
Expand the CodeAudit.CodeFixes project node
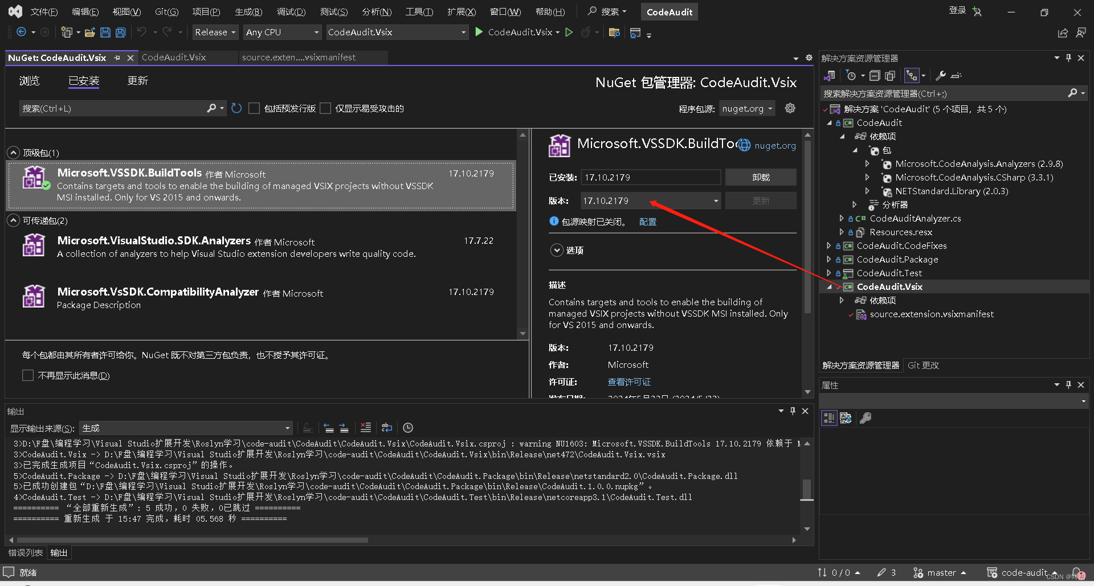[829, 245]
